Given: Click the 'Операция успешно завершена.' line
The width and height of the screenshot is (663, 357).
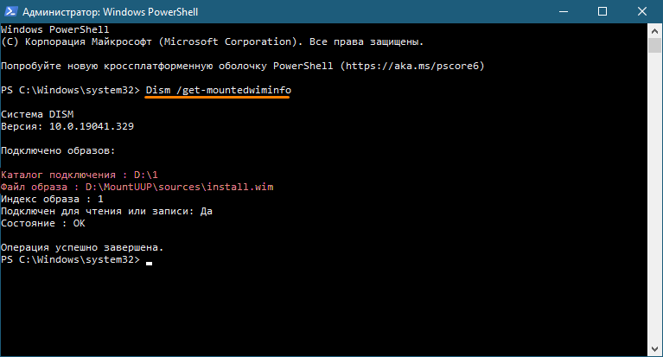Looking at the screenshot, I should 82,248.
